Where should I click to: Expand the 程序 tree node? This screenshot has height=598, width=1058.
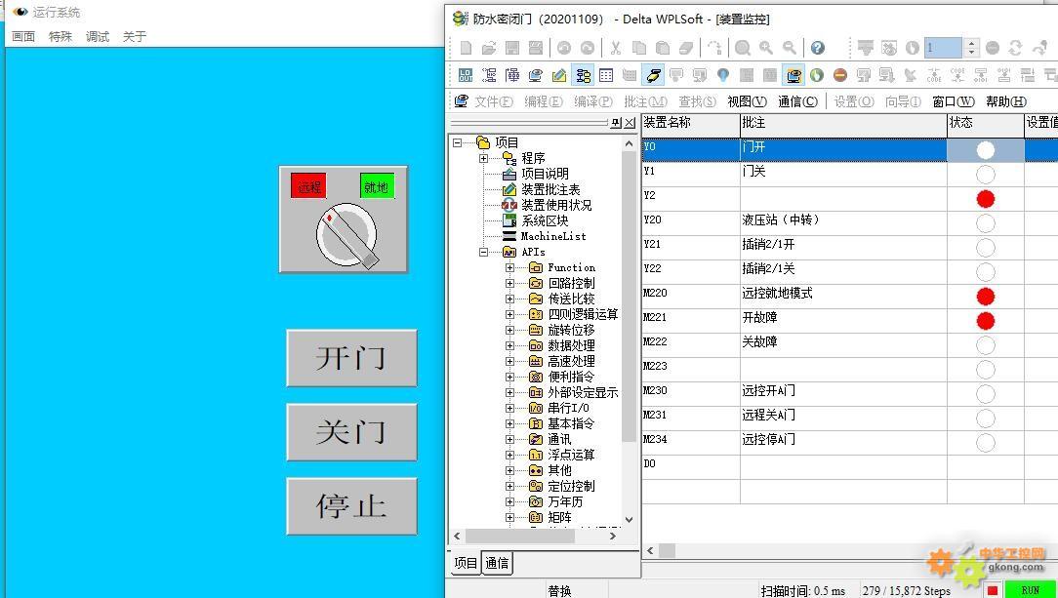tap(484, 158)
